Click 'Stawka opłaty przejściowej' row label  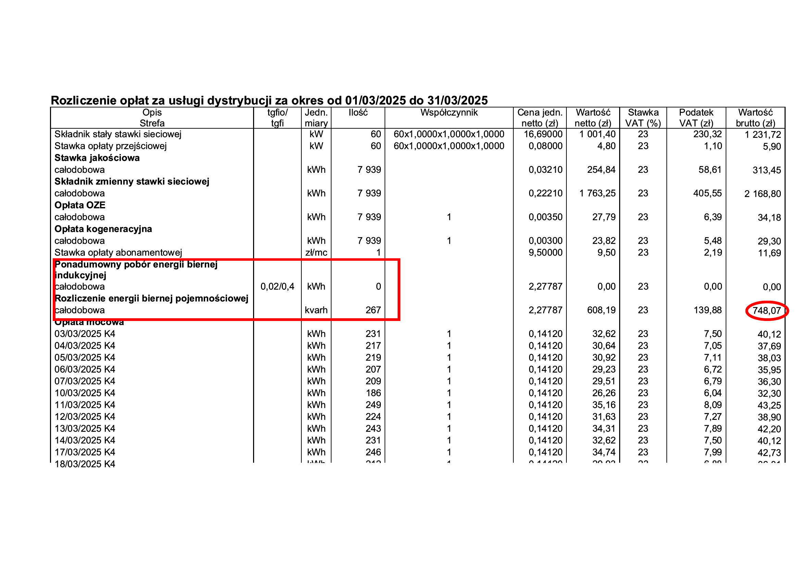[110, 146]
